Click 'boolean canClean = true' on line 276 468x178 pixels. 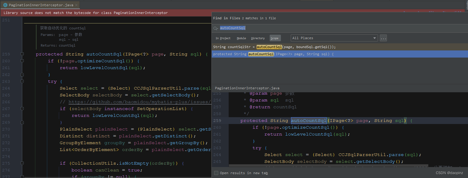105,170
